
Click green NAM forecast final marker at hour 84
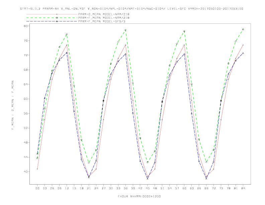pyautogui.click(x=243, y=29)
